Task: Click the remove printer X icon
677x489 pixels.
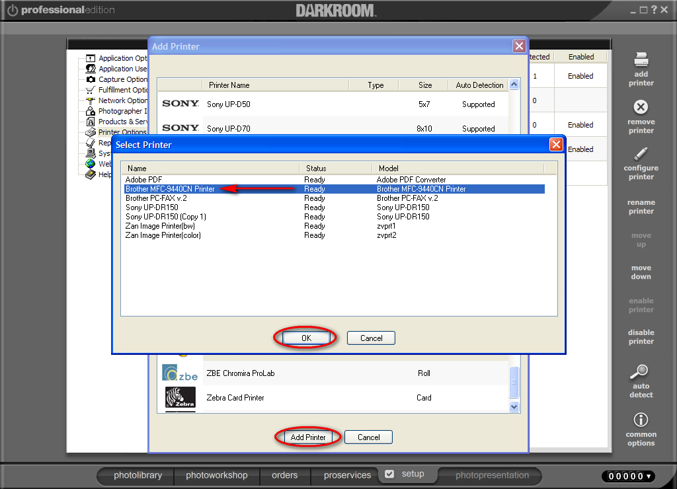Action: click(641, 107)
